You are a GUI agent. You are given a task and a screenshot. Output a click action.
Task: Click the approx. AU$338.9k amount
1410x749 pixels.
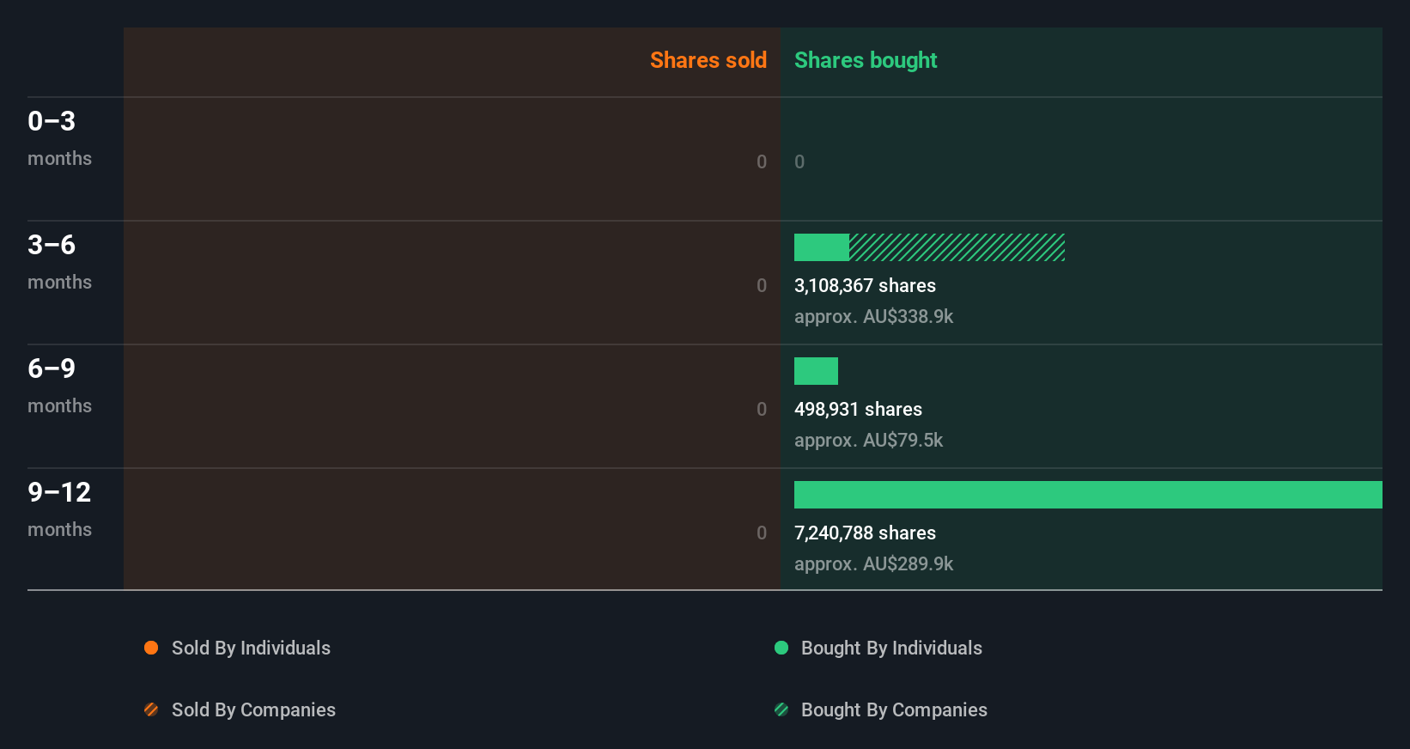[873, 317]
